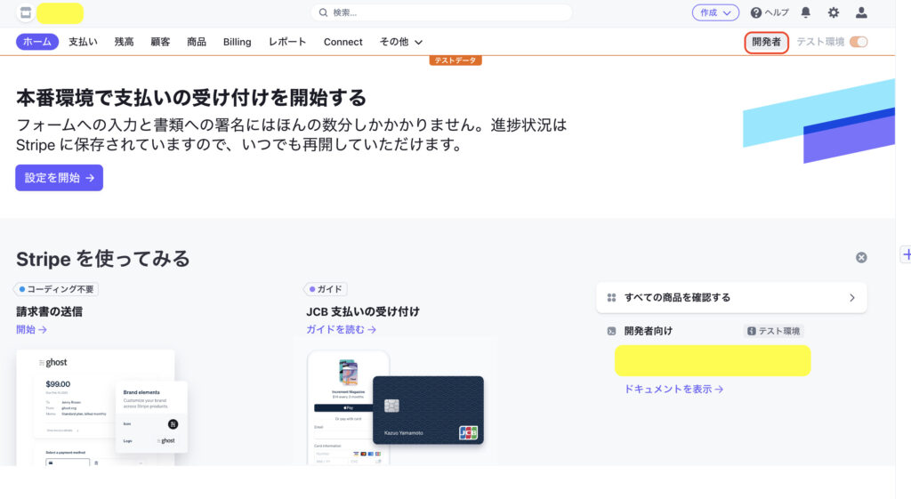This screenshot has height=499, width=911.
Task: Expand the その他 menu
Action: (401, 42)
